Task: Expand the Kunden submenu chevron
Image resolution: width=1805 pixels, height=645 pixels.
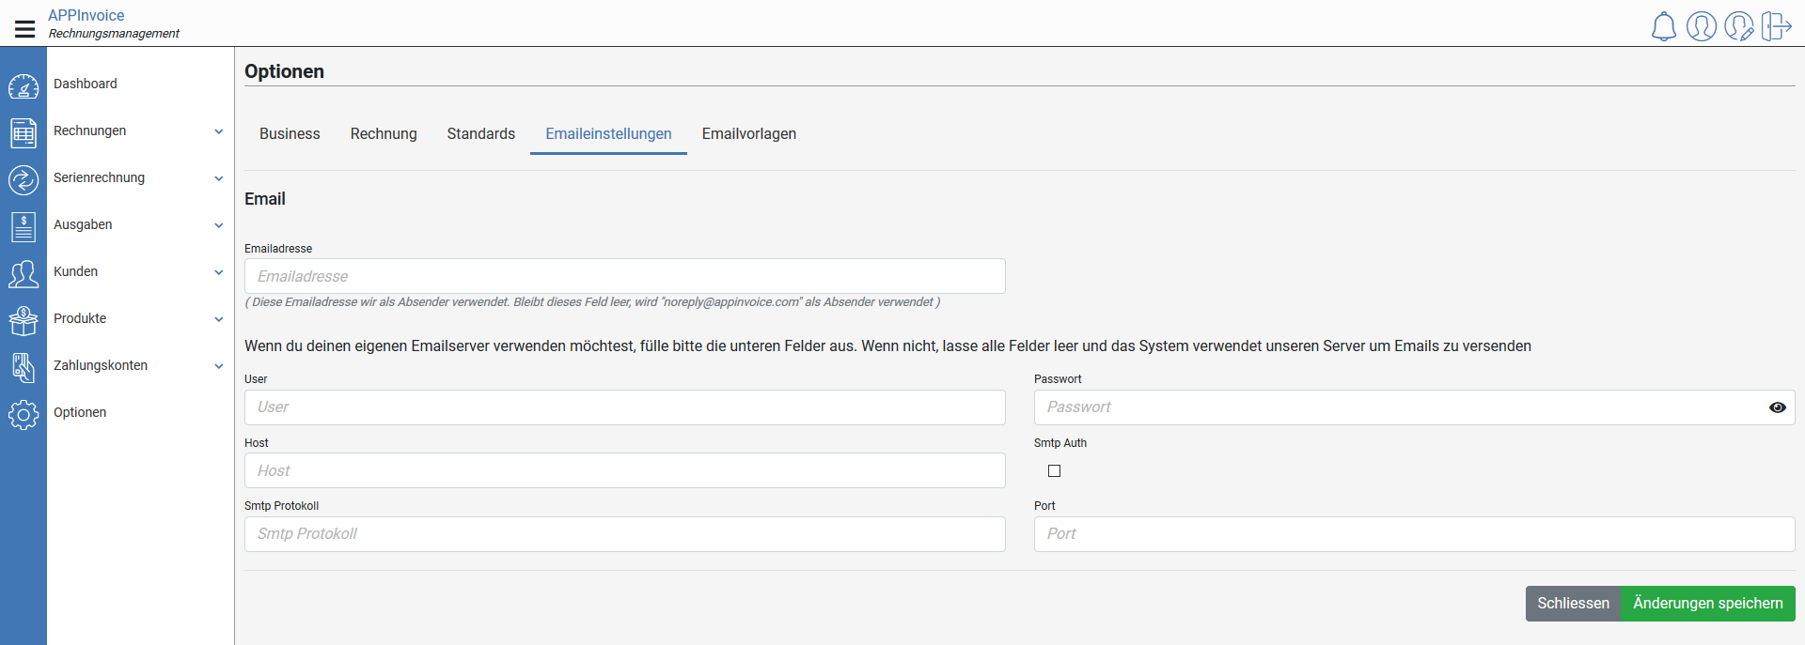Action: point(218,272)
